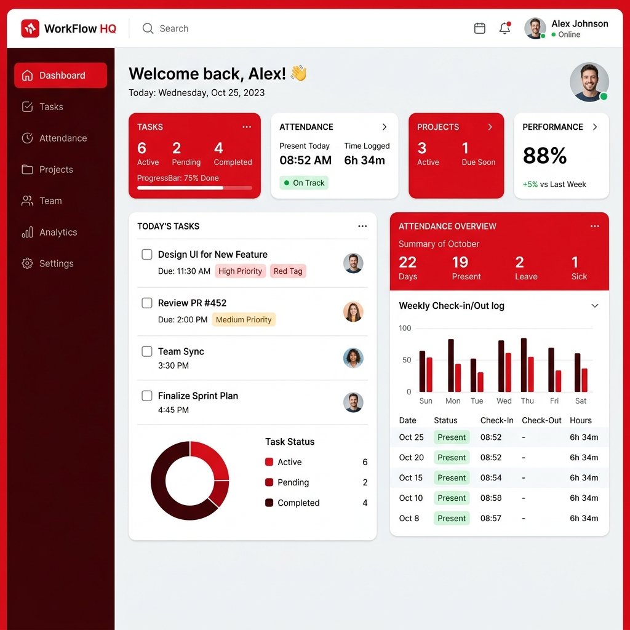630x630 pixels.
Task: Open Projects in the sidebar
Action: coord(61,169)
